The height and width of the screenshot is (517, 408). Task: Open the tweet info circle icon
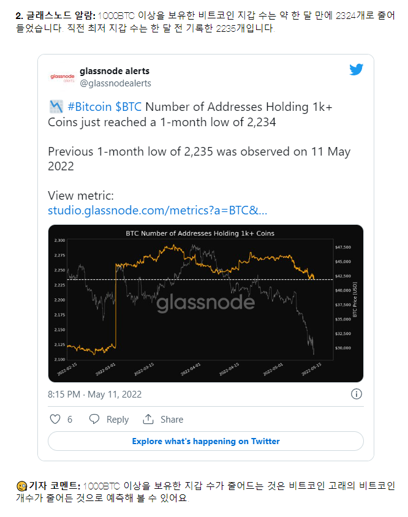(356, 394)
